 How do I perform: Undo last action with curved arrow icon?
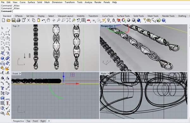click(43, 20)
